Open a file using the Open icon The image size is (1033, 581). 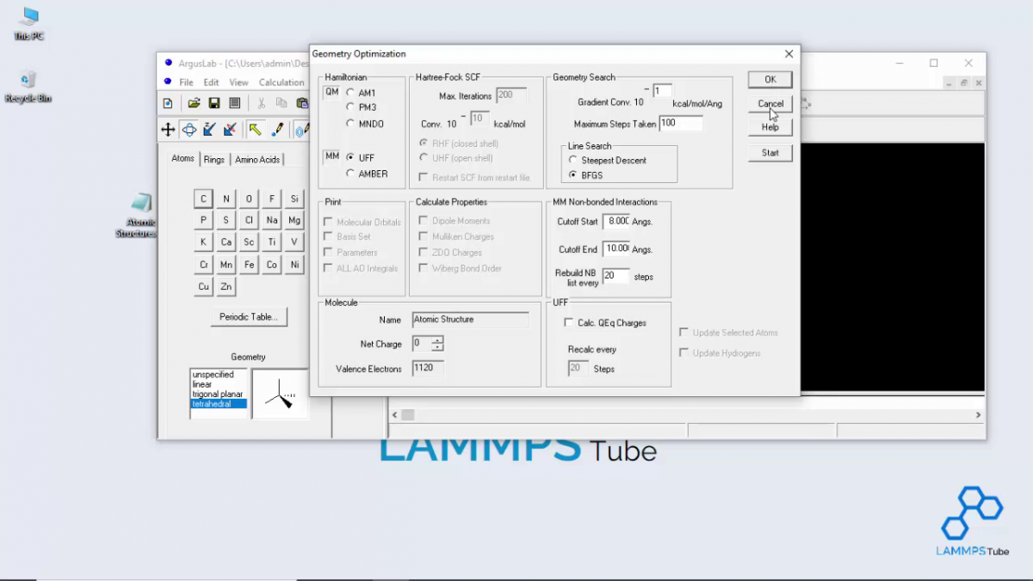coord(193,103)
